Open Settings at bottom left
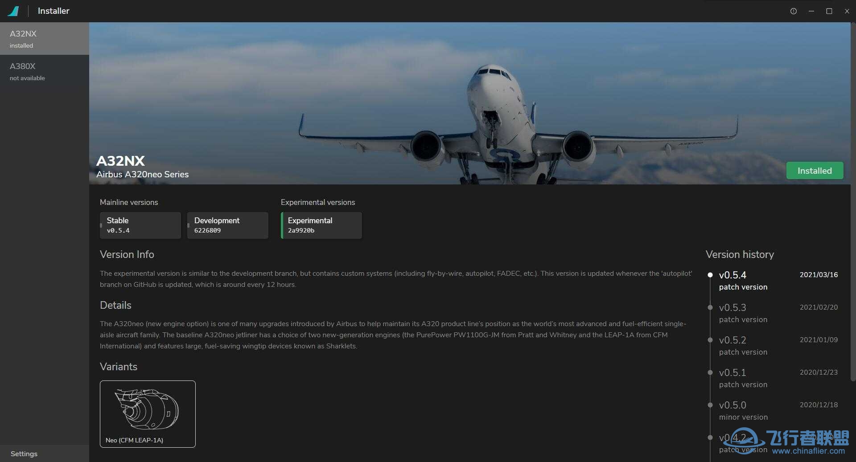This screenshot has width=856, height=462. pos(24,454)
